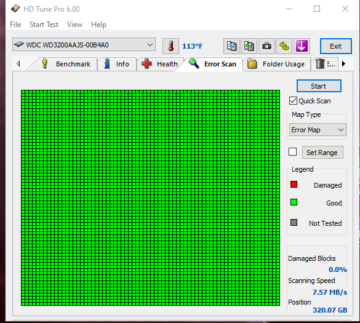The height and width of the screenshot is (323, 360).
Task: Click the 7.57 MB/s scanning speed value
Action: click(330, 292)
